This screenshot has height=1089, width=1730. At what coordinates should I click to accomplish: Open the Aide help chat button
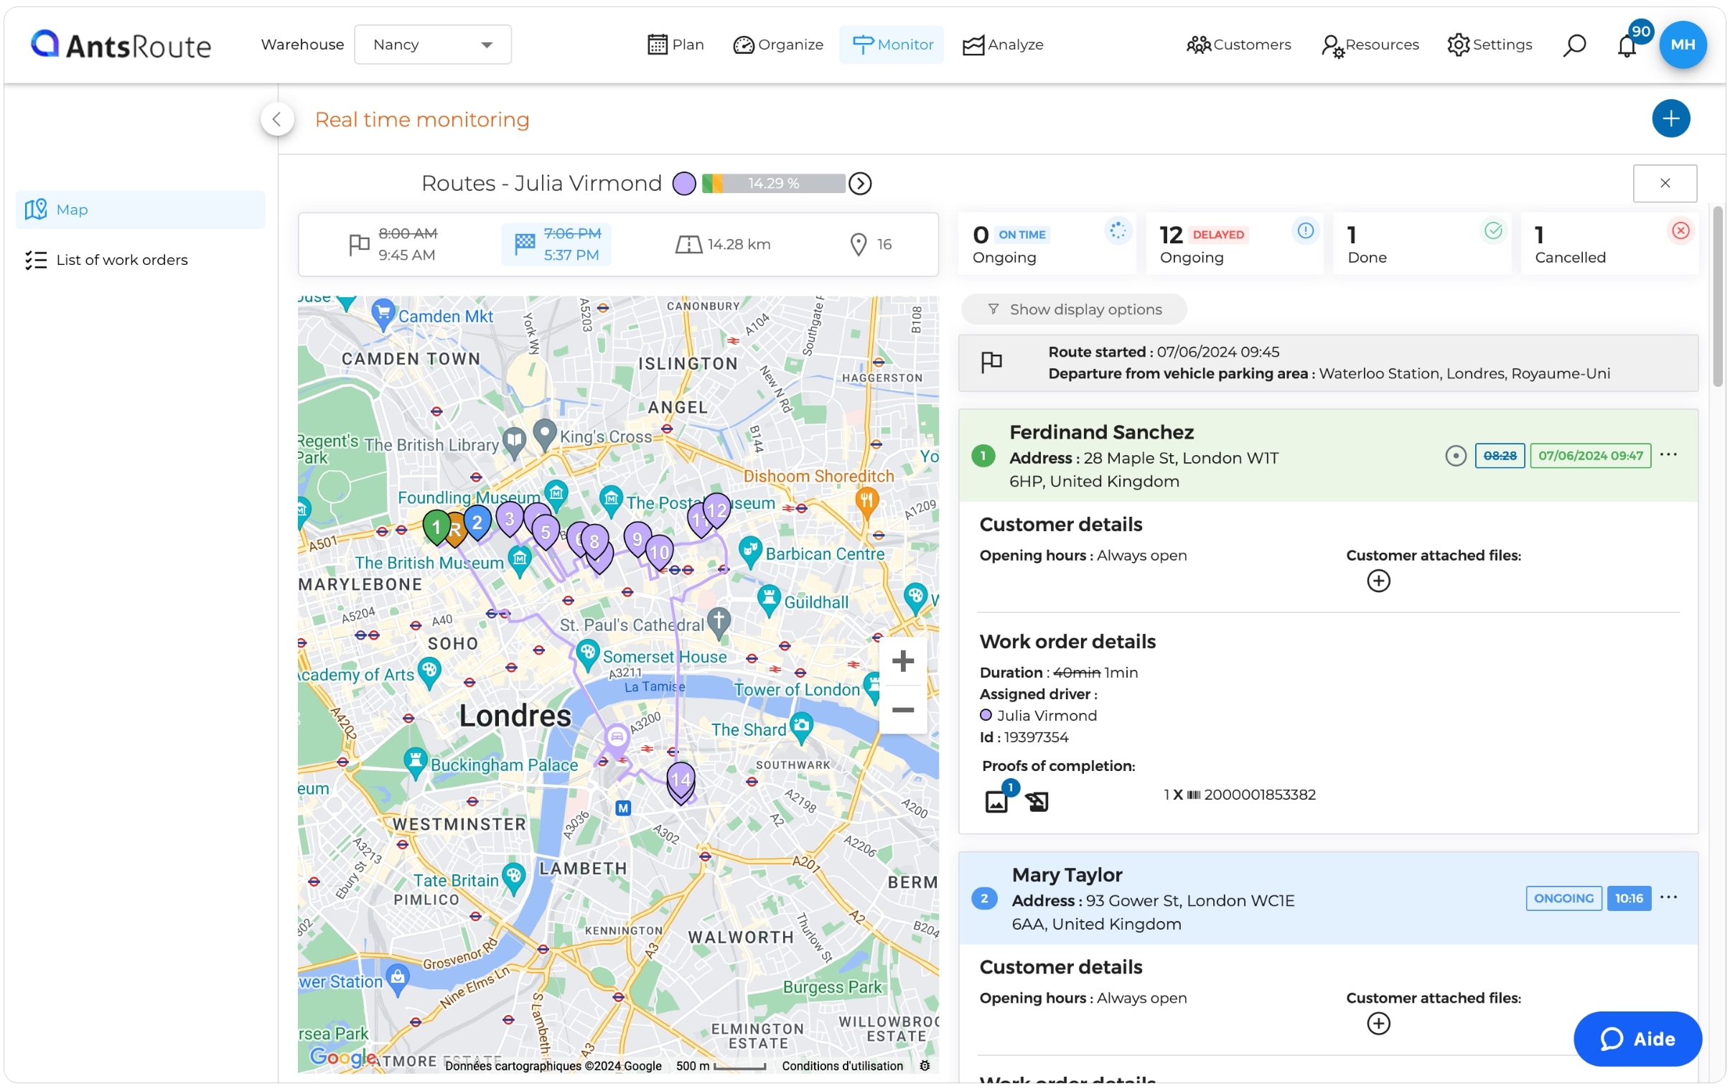coord(1637,1039)
